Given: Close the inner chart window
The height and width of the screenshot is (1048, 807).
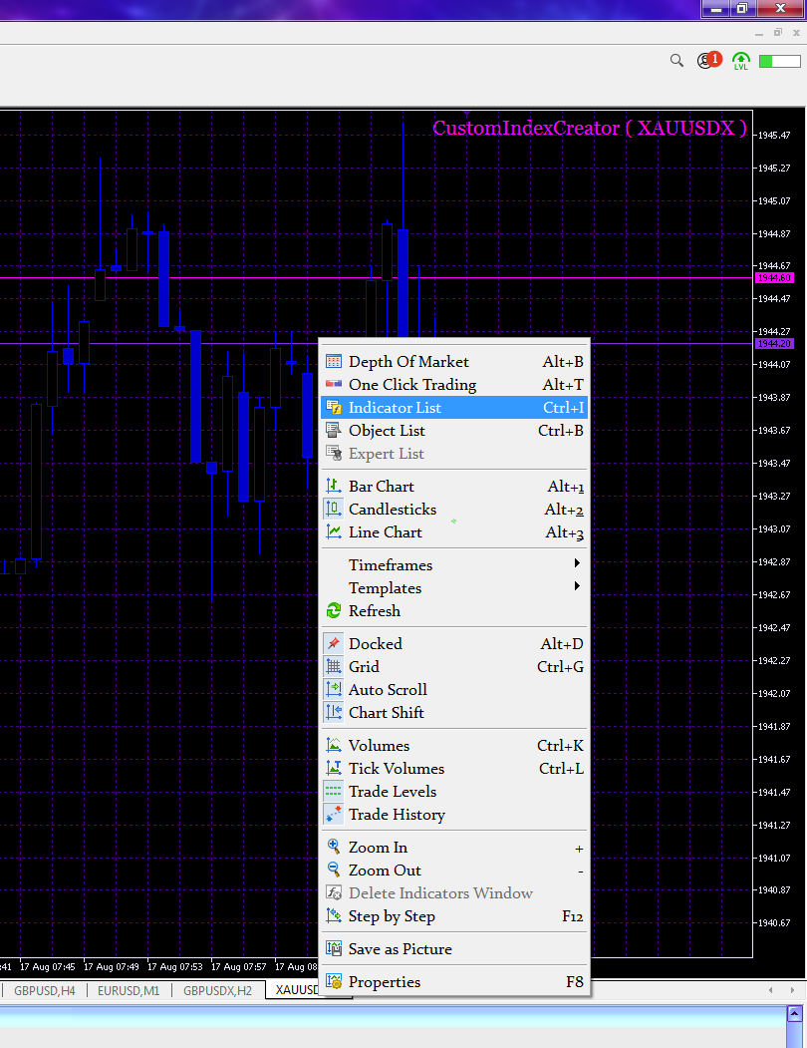Looking at the screenshot, I should [796, 32].
